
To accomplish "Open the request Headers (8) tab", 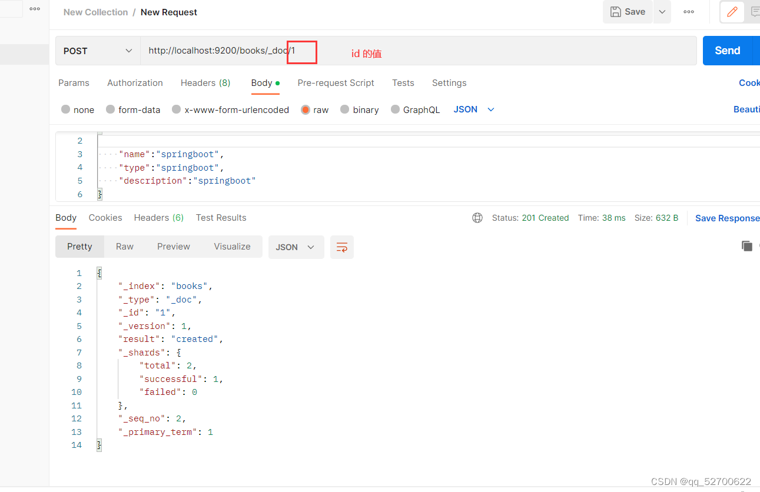I will tap(205, 83).
